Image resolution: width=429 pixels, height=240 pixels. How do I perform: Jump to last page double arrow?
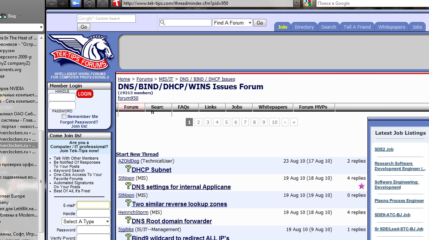(294, 122)
